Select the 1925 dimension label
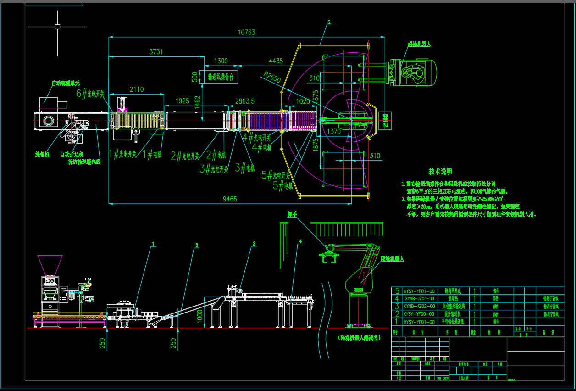 183,101
